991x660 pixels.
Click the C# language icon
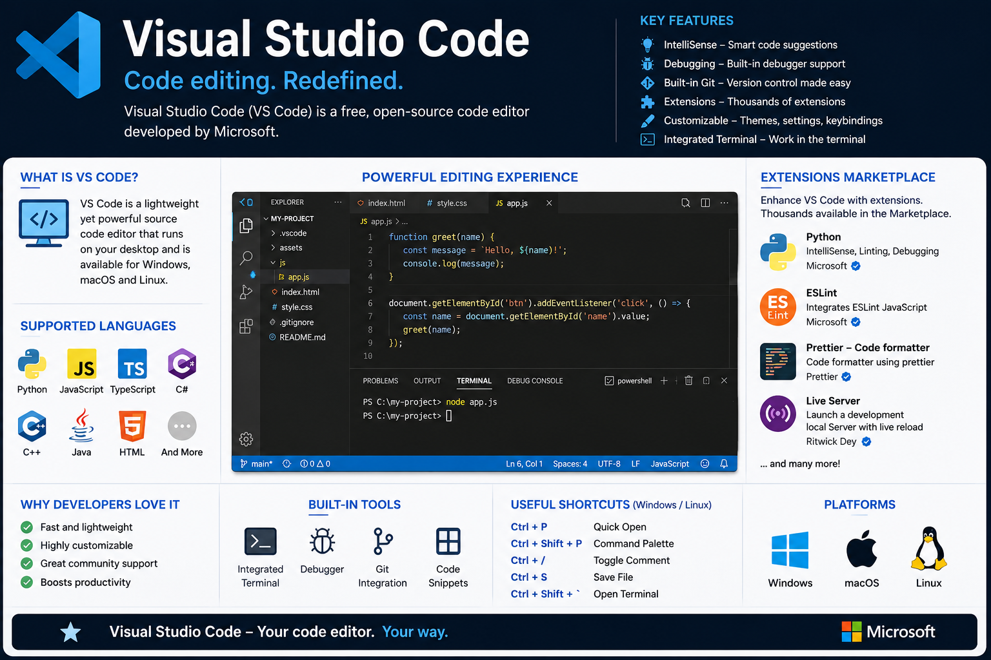[x=182, y=364]
